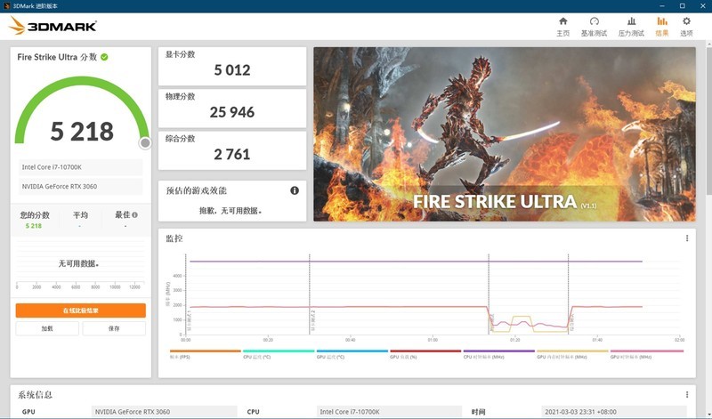
Task: Click the 综合分数 value 2 761
Action: pos(232,154)
